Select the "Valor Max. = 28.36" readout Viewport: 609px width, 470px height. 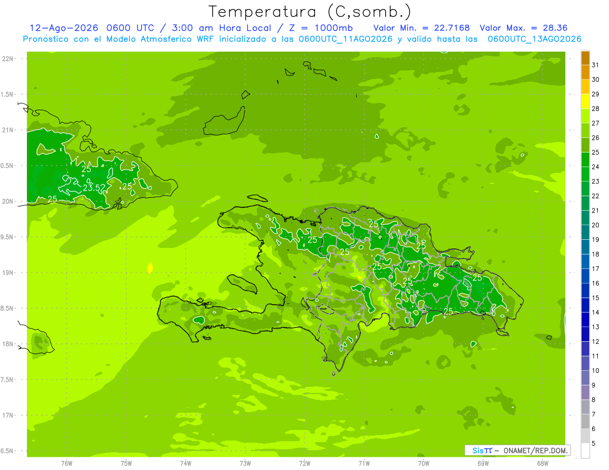coord(523,28)
